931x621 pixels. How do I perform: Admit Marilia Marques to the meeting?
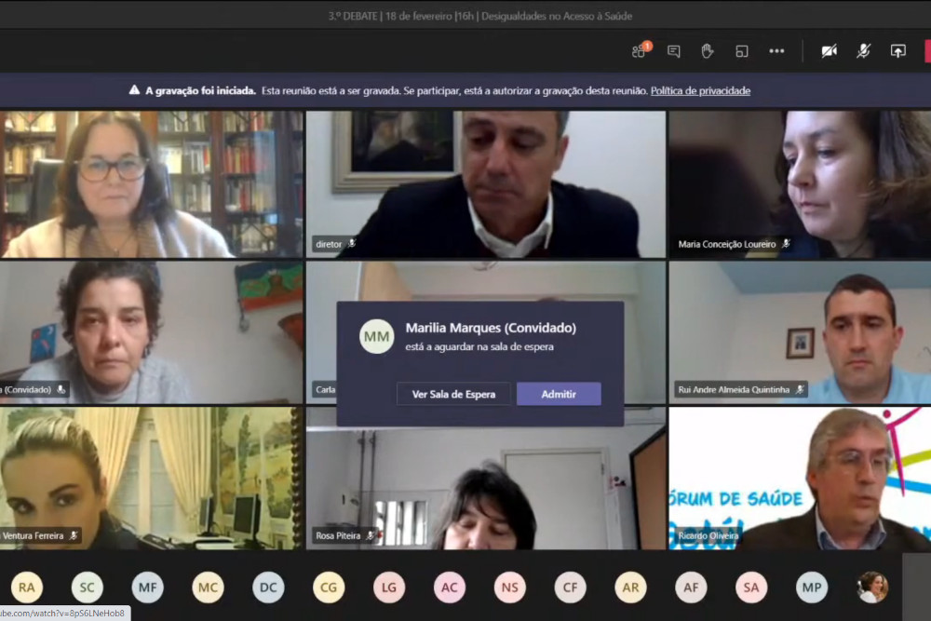click(x=559, y=394)
